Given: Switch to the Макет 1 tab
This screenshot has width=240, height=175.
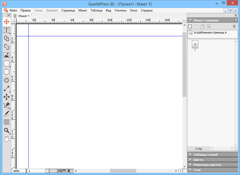Looking at the screenshot, I should pos(24,16).
